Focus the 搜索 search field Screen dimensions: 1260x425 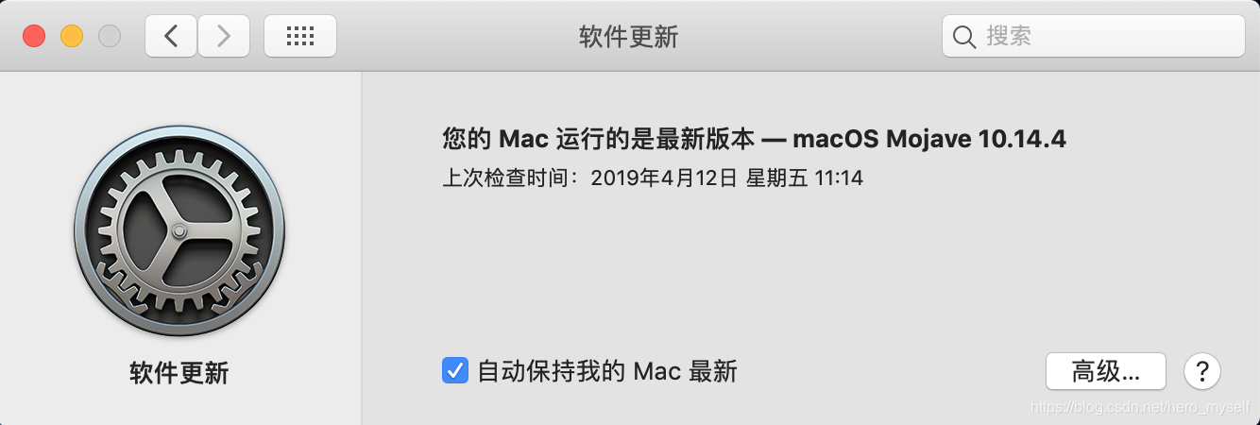(x=1093, y=36)
